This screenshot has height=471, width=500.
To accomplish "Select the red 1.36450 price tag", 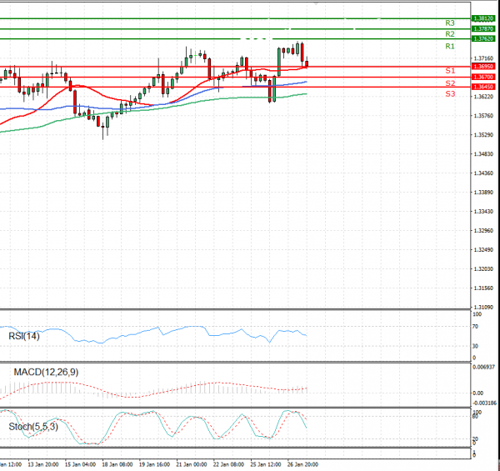I will click(x=483, y=87).
